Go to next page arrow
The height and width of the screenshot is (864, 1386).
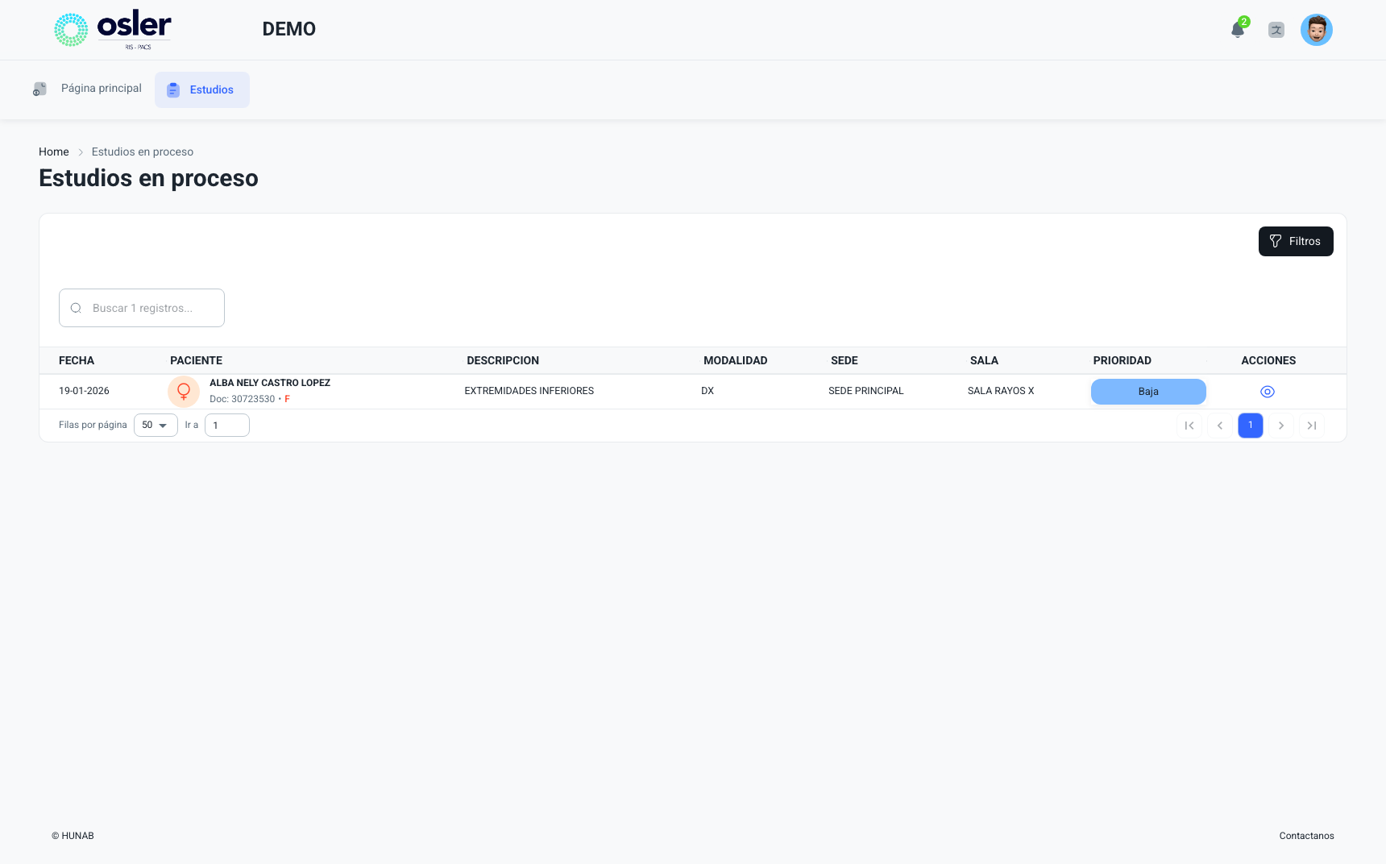click(1281, 426)
